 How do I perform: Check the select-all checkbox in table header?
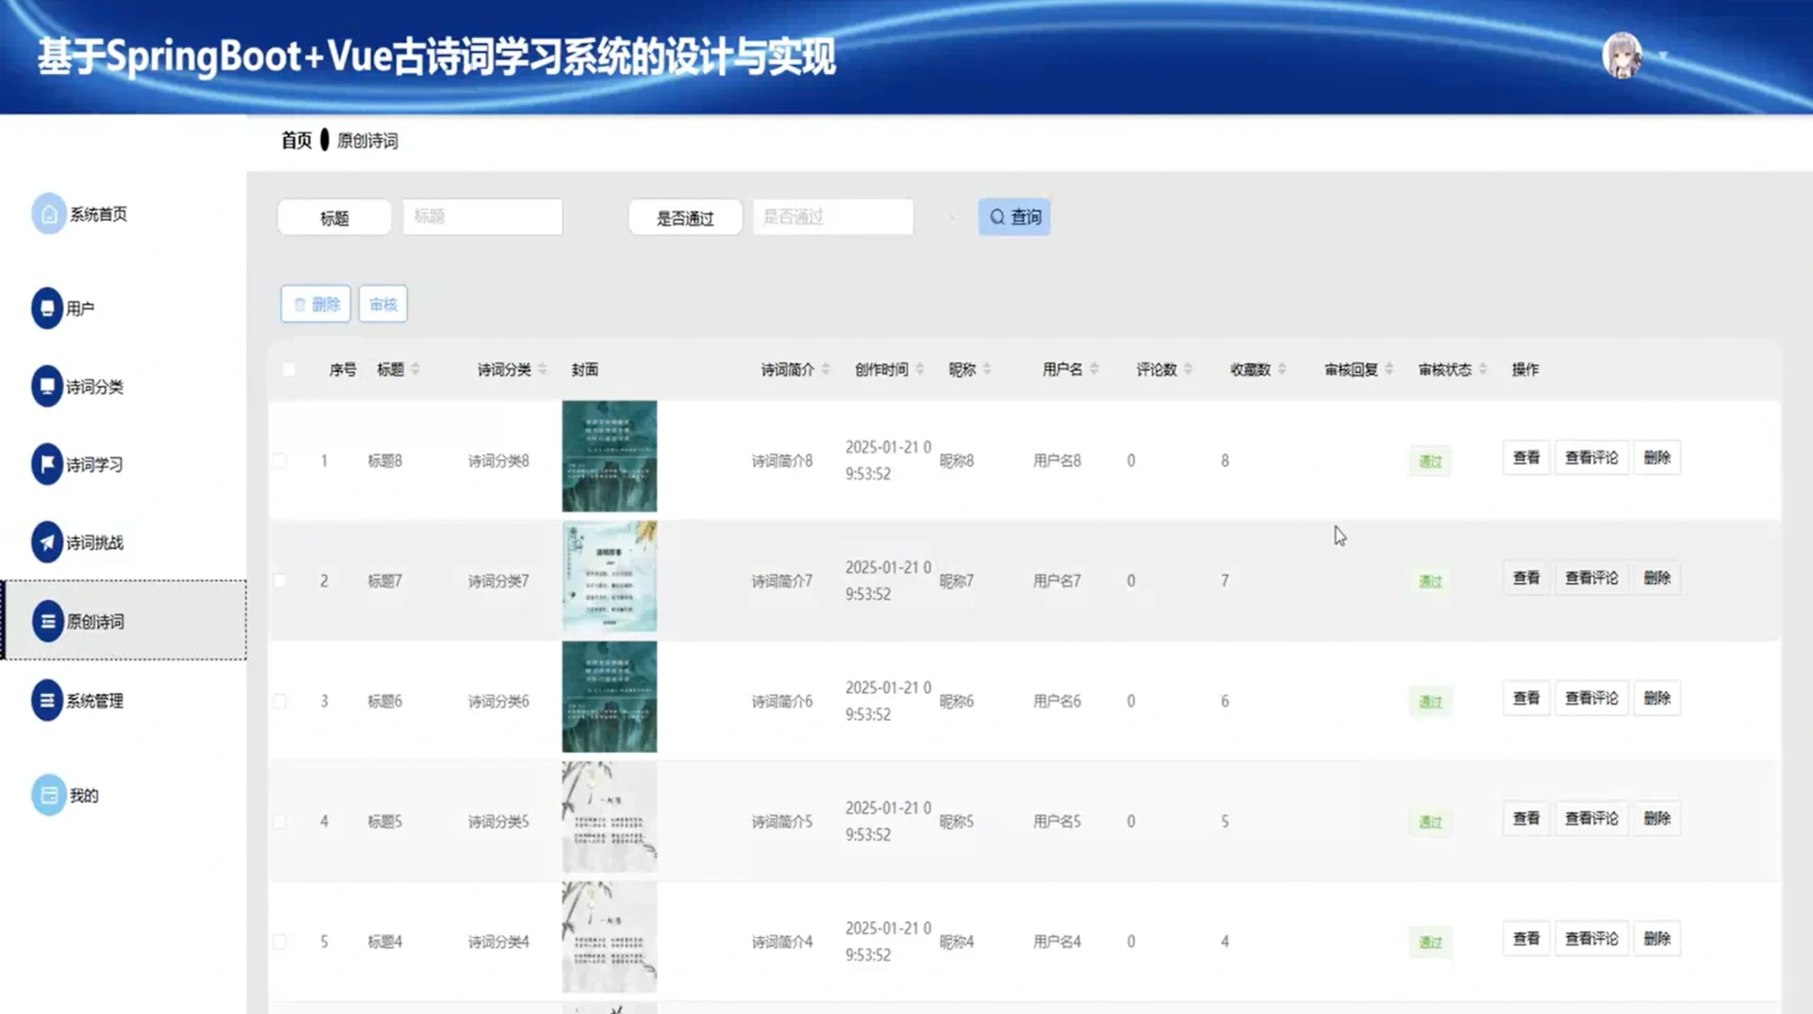point(289,369)
